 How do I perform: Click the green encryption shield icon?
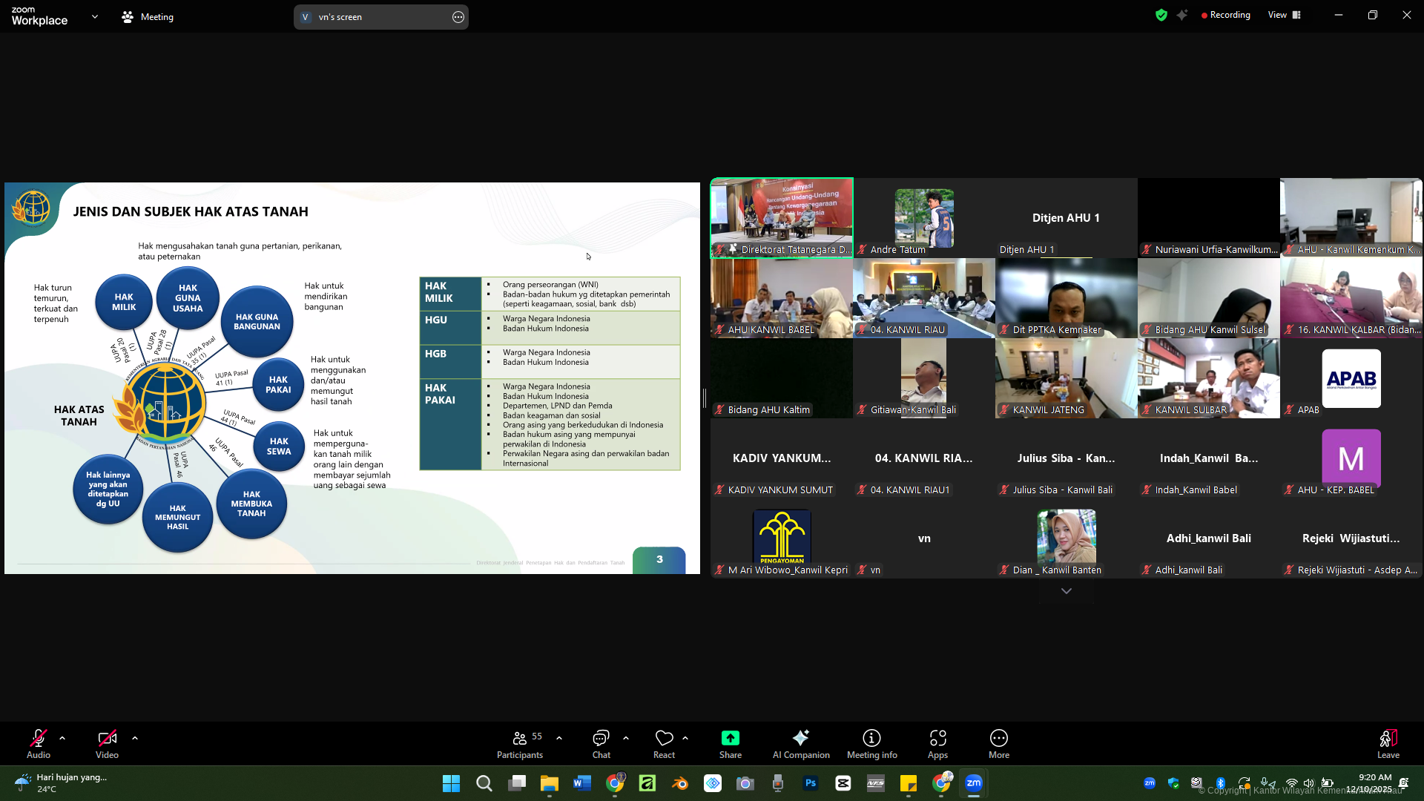[x=1161, y=15]
